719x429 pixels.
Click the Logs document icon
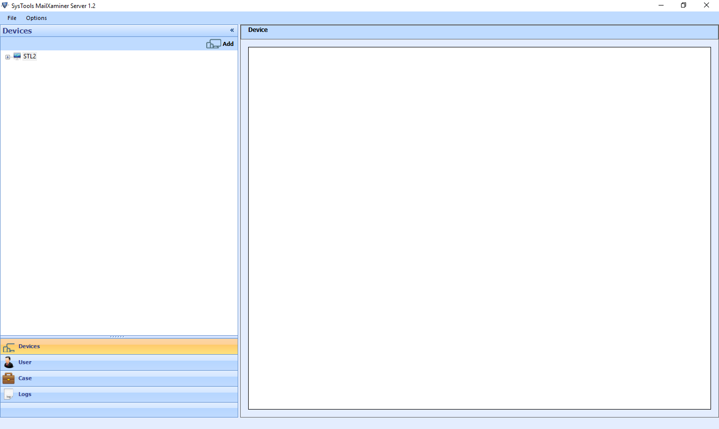(8, 395)
